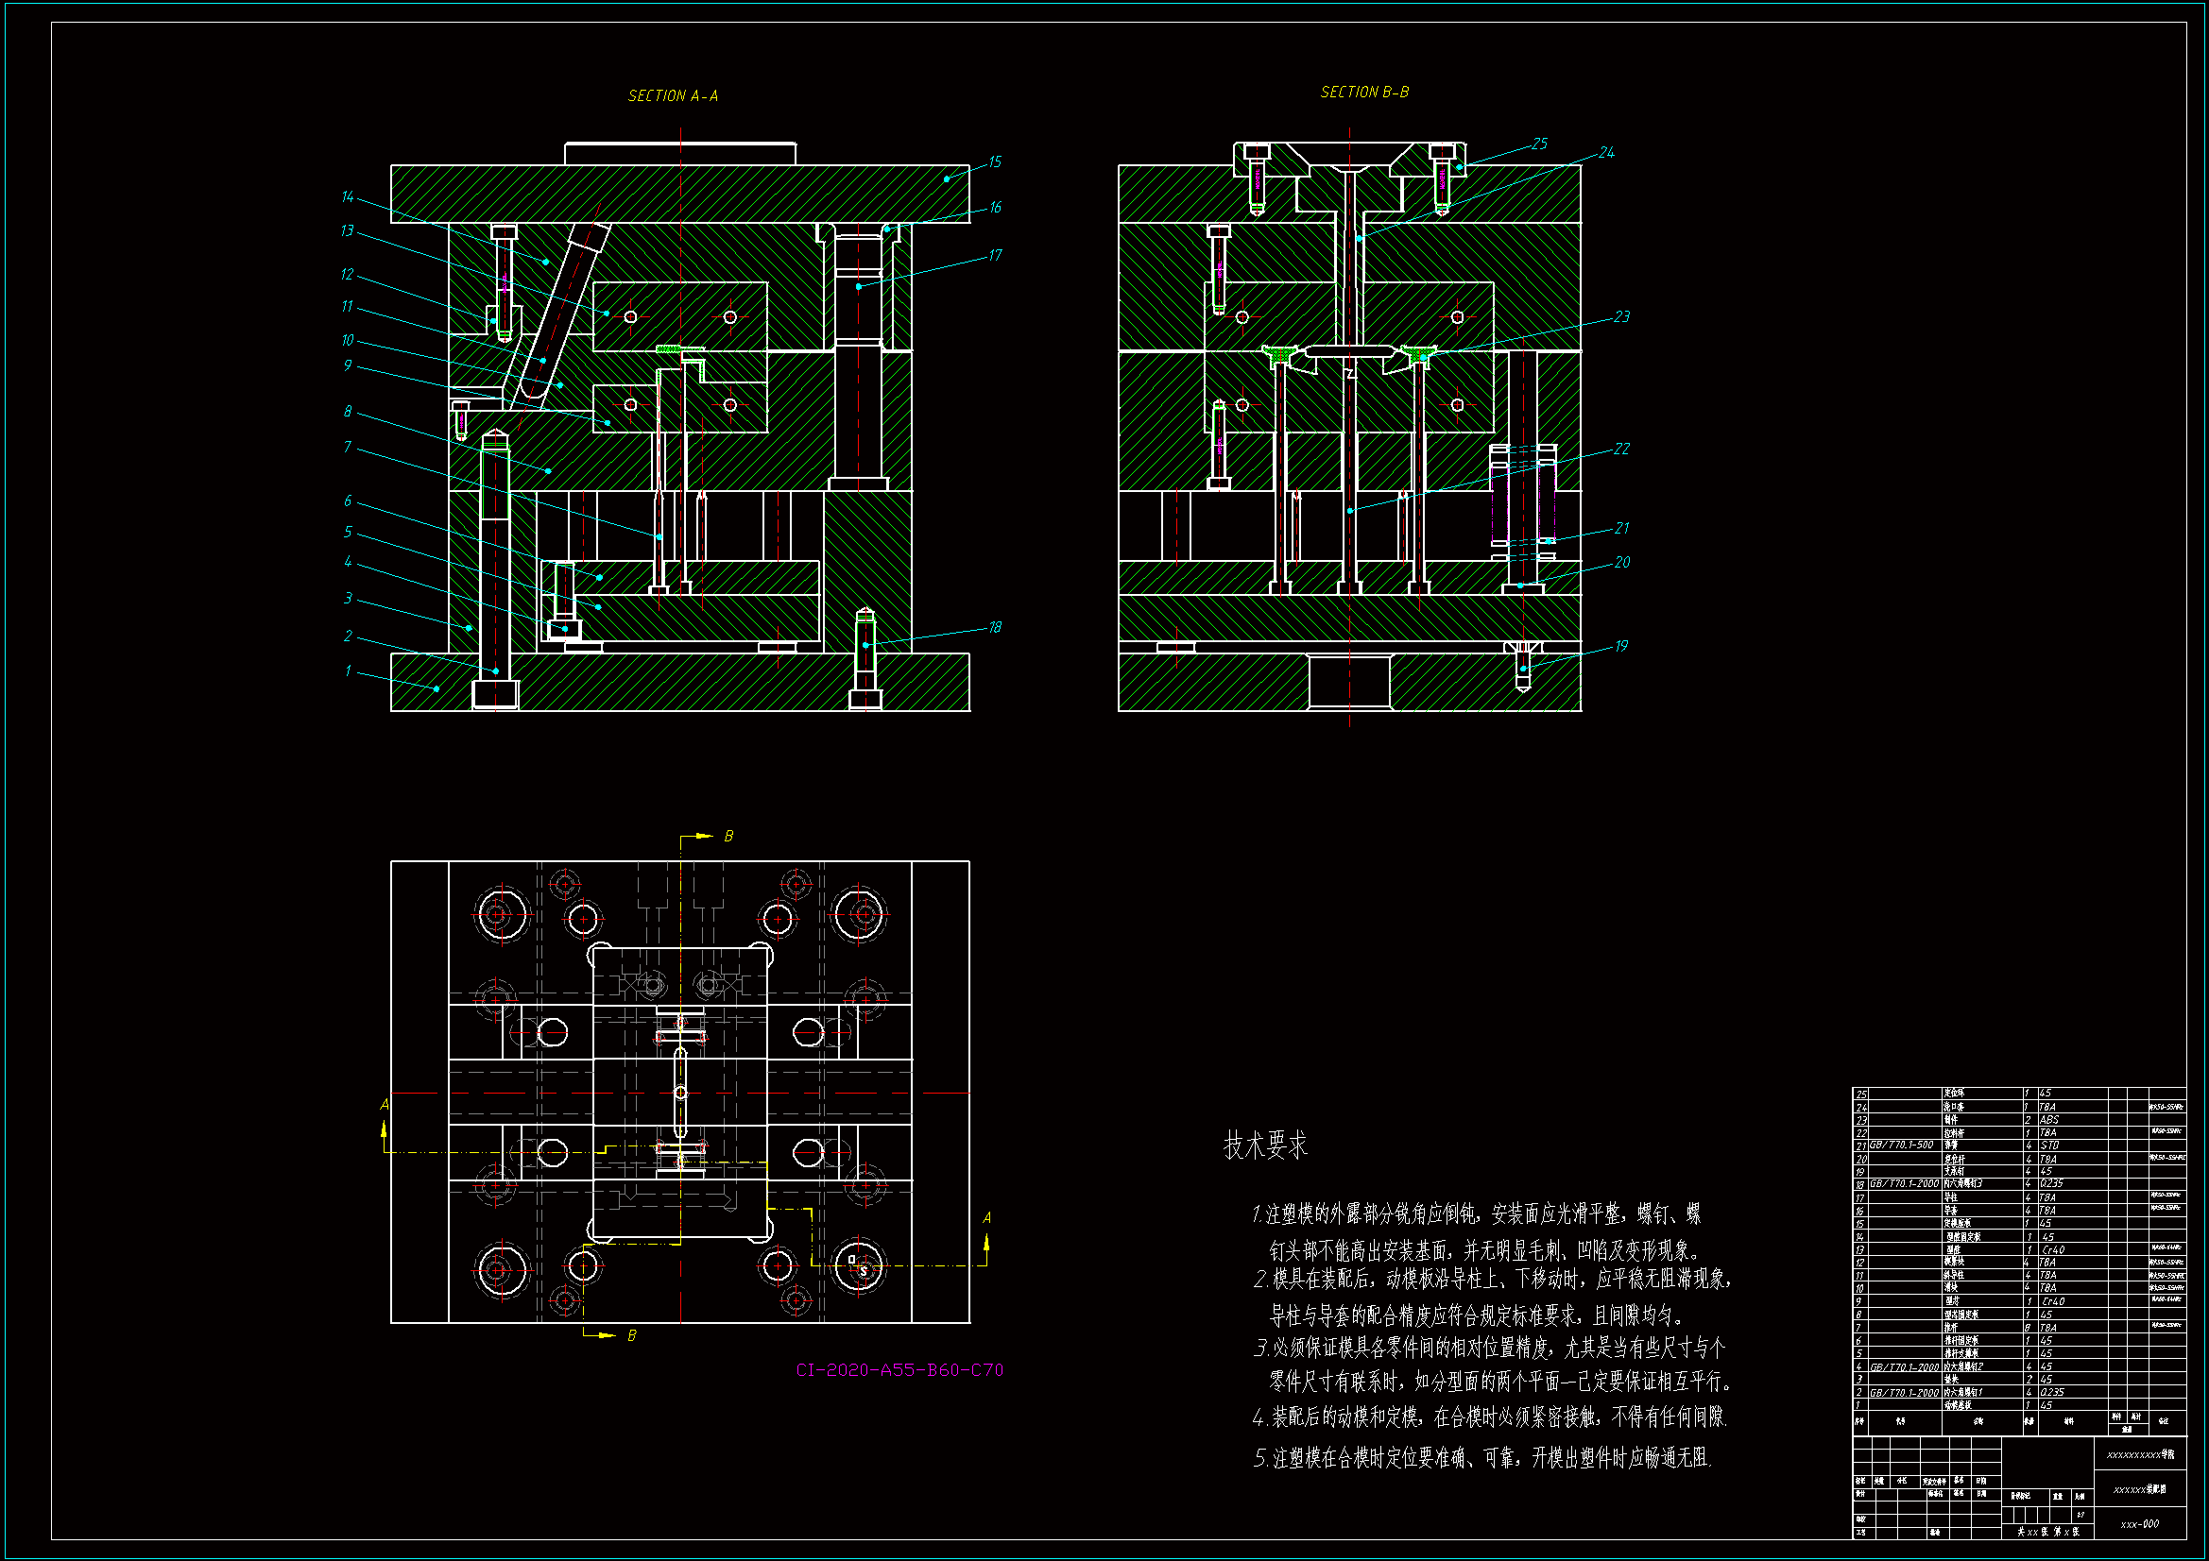Click the 技术要求 heading text
This screenshot has width=2209, height=1561.
pos(1264,1145)
